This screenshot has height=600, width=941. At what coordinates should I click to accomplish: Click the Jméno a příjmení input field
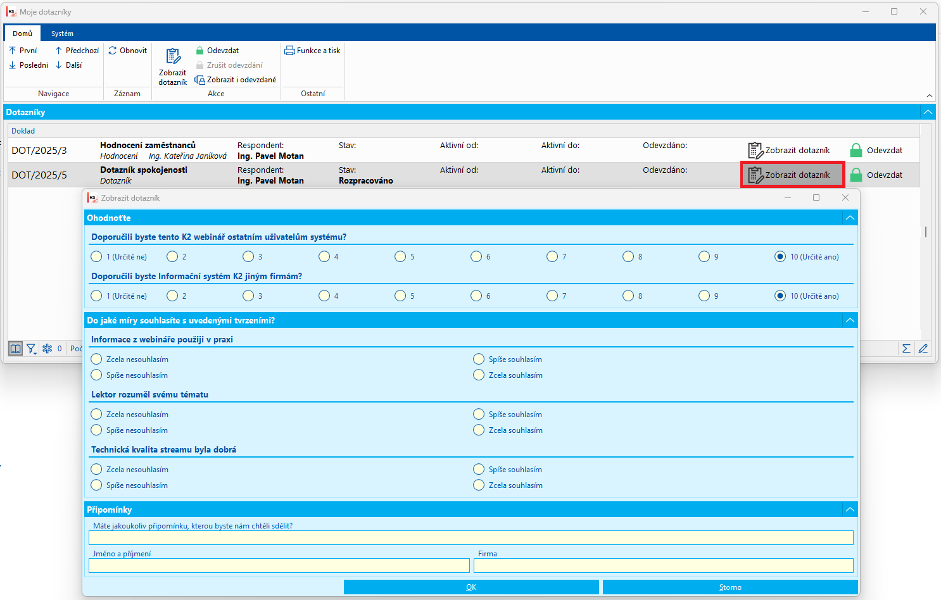279,566
